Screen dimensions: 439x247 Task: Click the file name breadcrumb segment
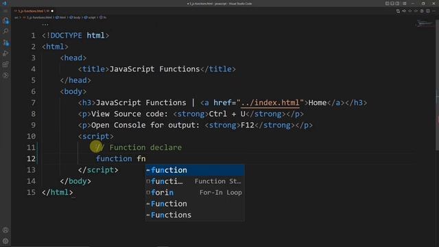pos(39,17)
